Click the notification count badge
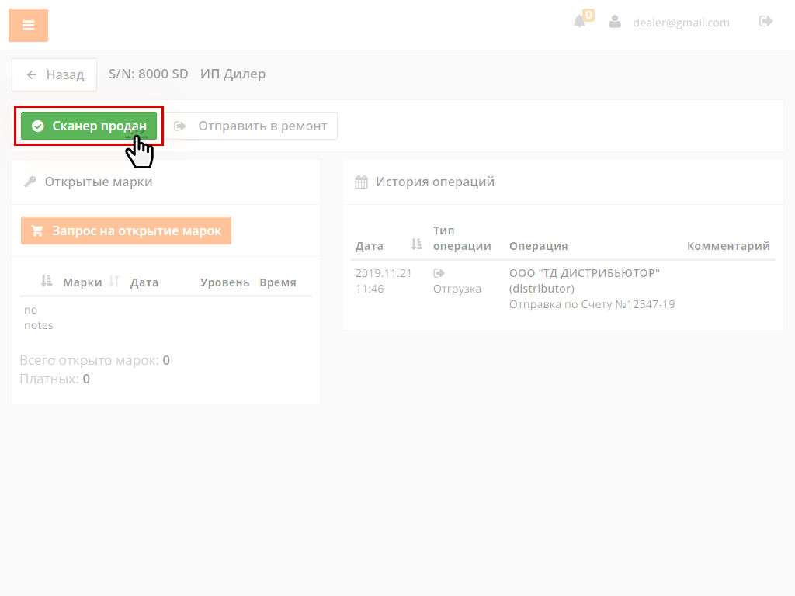This screenshot has height=596, width=795. coord(588,15)
